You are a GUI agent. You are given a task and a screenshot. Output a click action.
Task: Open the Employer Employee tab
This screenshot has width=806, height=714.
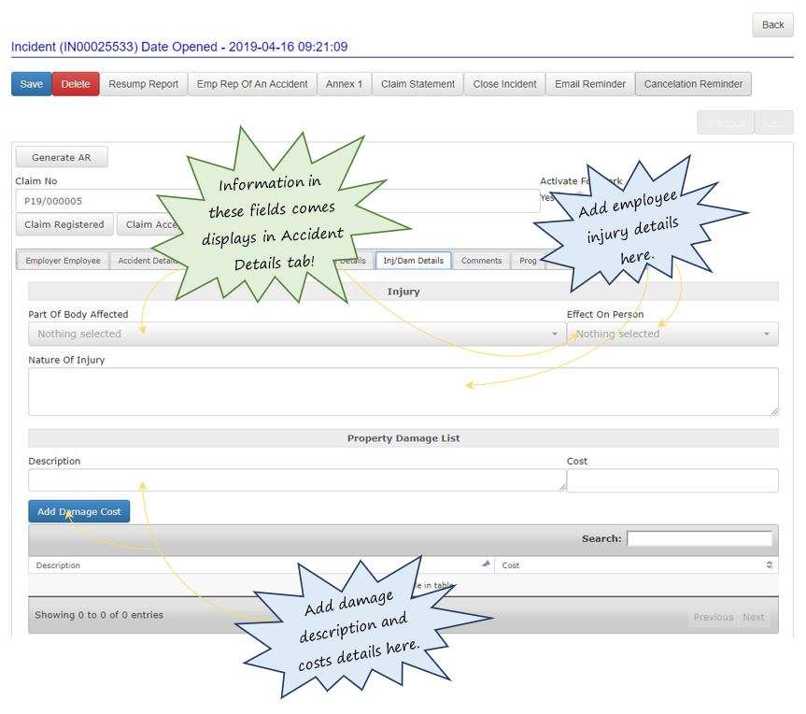coord(62,260)
